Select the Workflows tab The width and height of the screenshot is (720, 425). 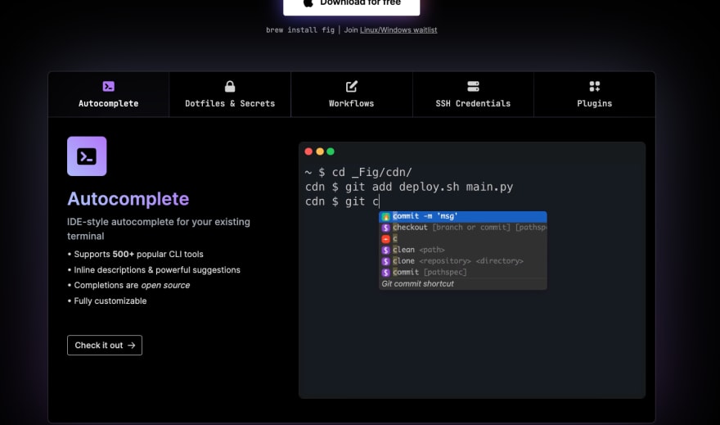point(351,94)
